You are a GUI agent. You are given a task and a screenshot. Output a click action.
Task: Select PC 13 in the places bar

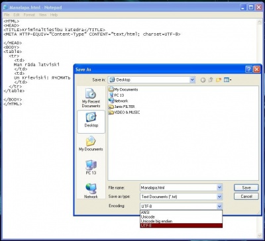coord(91,168)
